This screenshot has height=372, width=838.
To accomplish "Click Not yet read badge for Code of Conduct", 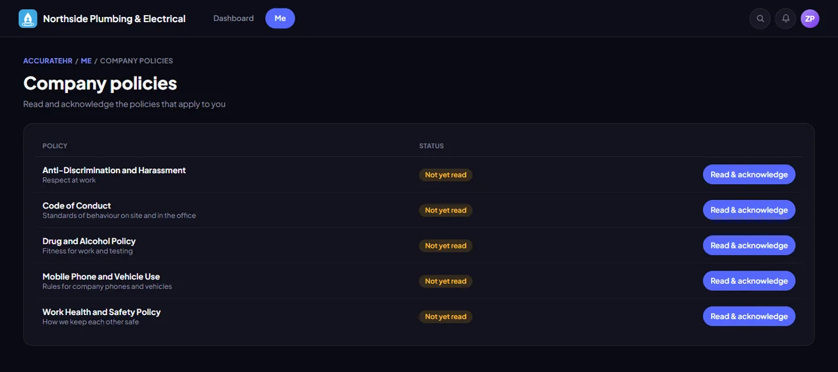I will pyautogui.click(x=446, y=210).
